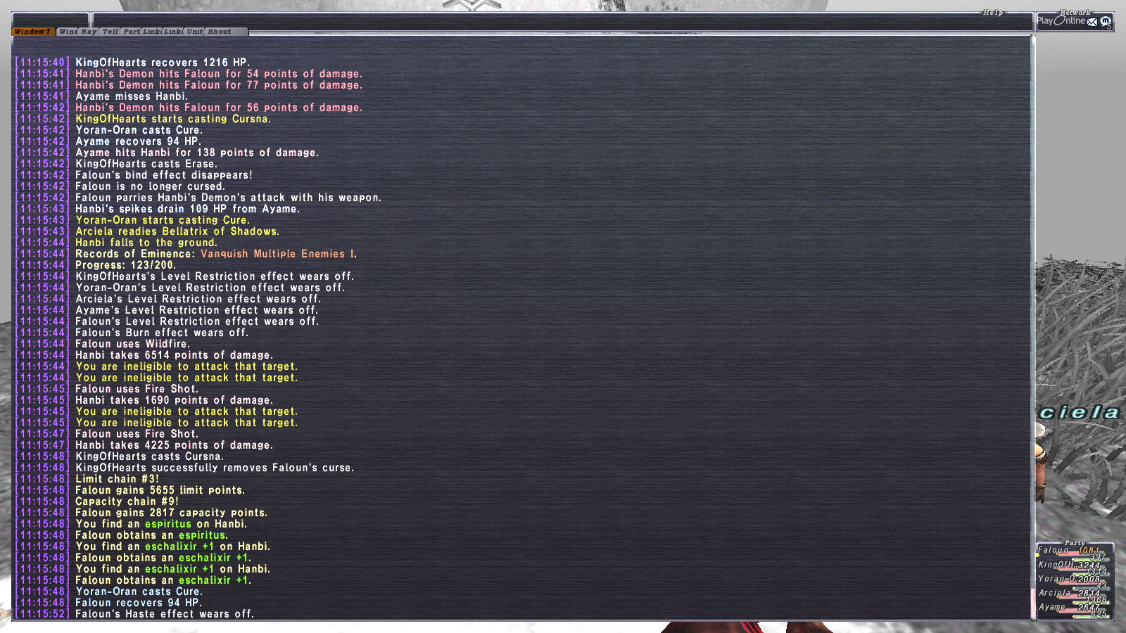Image resolution: width=1126 pixels, height=633 pixels.
Task: Click the chat log vertical scrollbar
Action: 1033,327
